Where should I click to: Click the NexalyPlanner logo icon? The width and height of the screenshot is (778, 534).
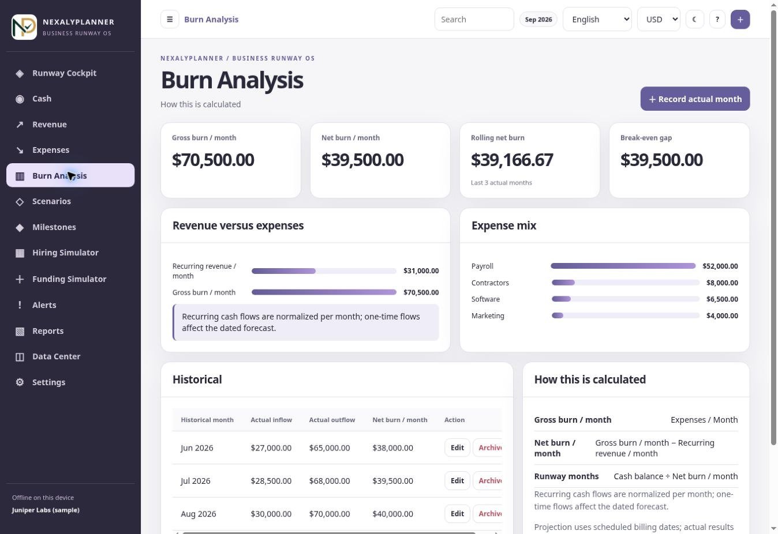click(24, 27)
